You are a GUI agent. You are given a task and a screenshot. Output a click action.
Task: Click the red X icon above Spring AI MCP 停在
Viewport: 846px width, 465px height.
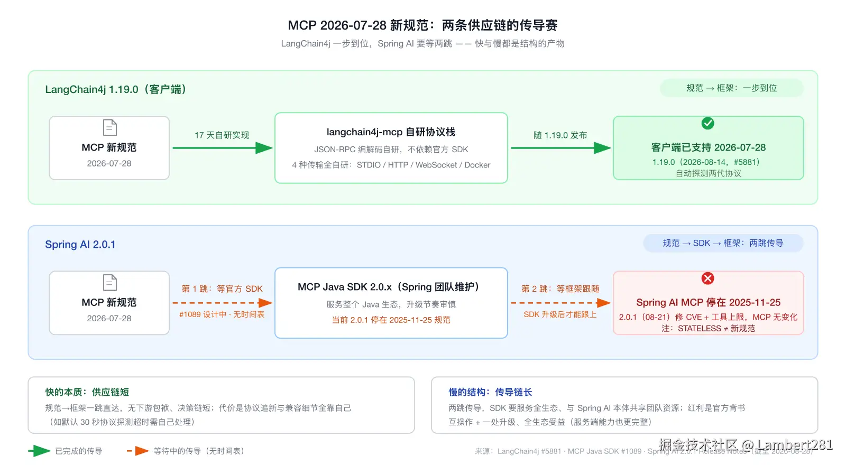coord(708,278)
